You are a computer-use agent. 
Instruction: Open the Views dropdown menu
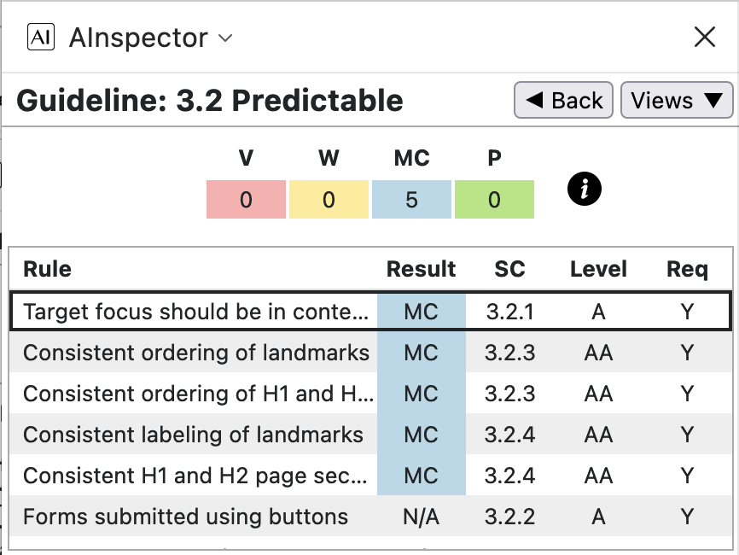(x=676, y=101)
